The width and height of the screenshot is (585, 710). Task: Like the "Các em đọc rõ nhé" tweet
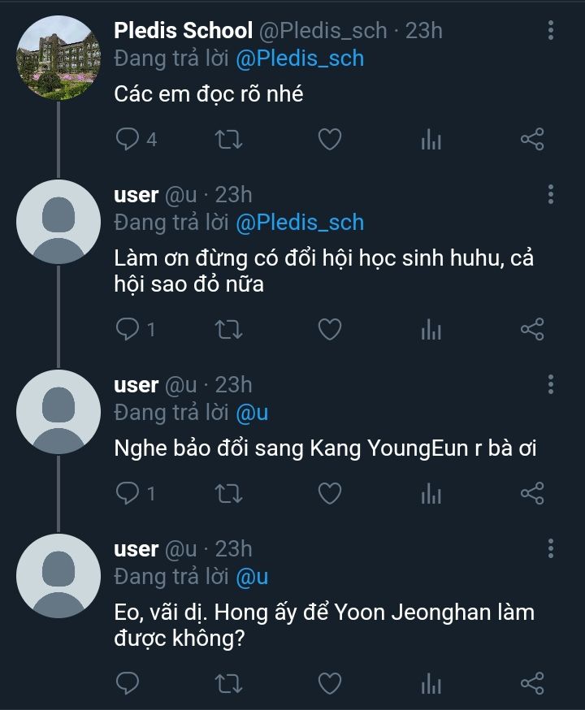(x=329, y=140)
